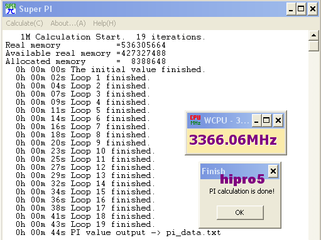Open the Calculate(C) menu
The width and height of the screenshot is (321, 240).
[x=24, y=23]
